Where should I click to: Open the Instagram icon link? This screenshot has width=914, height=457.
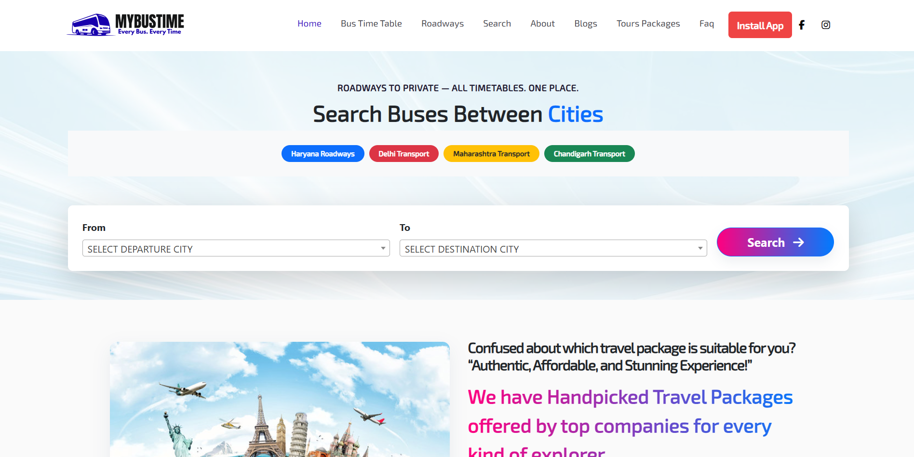(x=826, y=25)
